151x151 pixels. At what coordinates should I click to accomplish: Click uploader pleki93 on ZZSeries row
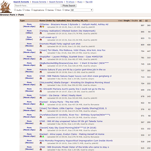[92, 27]
